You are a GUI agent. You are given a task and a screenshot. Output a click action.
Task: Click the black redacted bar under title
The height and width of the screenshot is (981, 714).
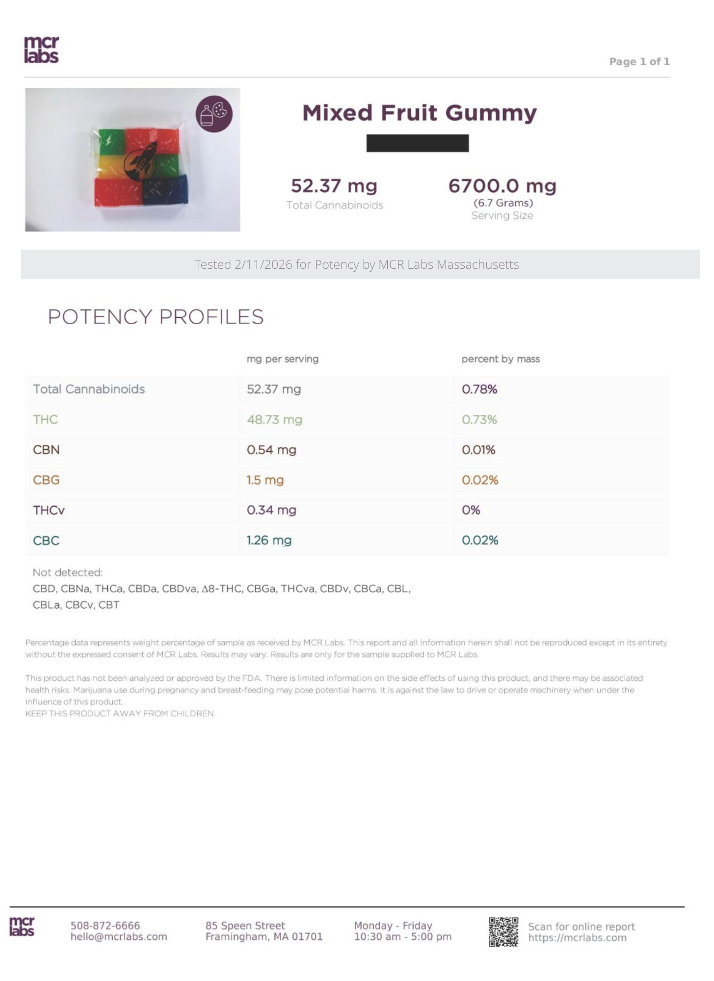[x=417, y=143]
